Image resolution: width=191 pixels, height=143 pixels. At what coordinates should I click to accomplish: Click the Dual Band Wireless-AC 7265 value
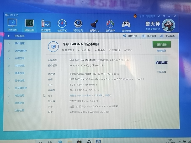(89, 112)
